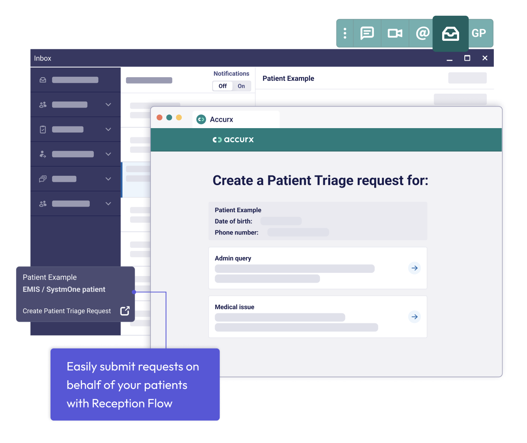
Task: Open the Admin query arrow button
Action: tap(415, 268)
